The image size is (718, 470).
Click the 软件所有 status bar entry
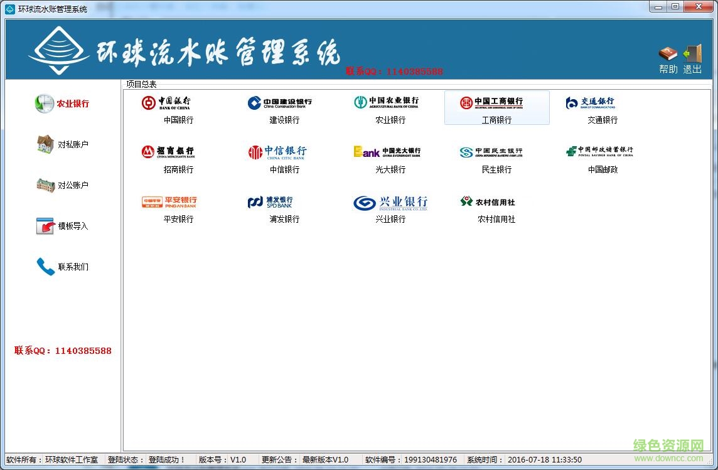pos(52,459)
